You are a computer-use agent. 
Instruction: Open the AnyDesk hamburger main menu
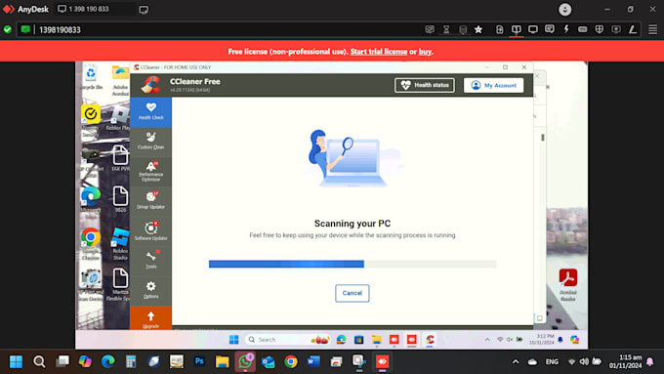tap(653, 29)
